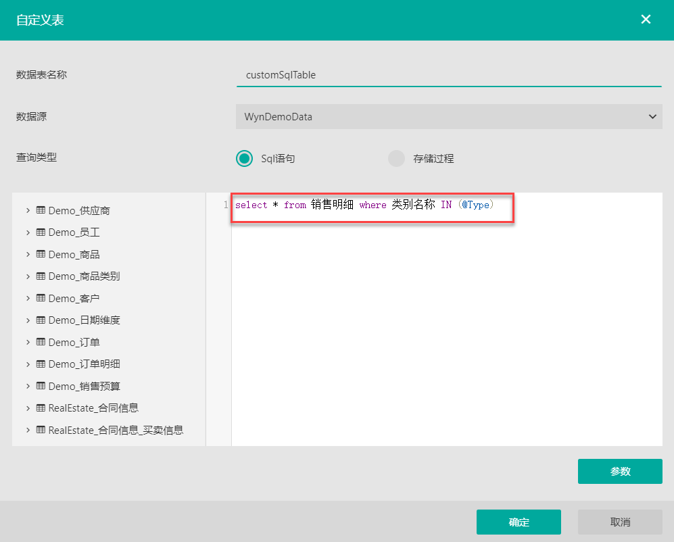
Task: Click the 类别名称 field in the SQL
Action: click(x=413, y=205)
